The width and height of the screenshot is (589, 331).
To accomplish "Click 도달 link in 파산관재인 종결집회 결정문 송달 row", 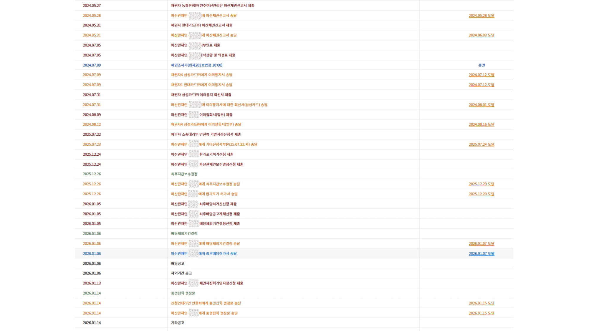I will 482,313.
